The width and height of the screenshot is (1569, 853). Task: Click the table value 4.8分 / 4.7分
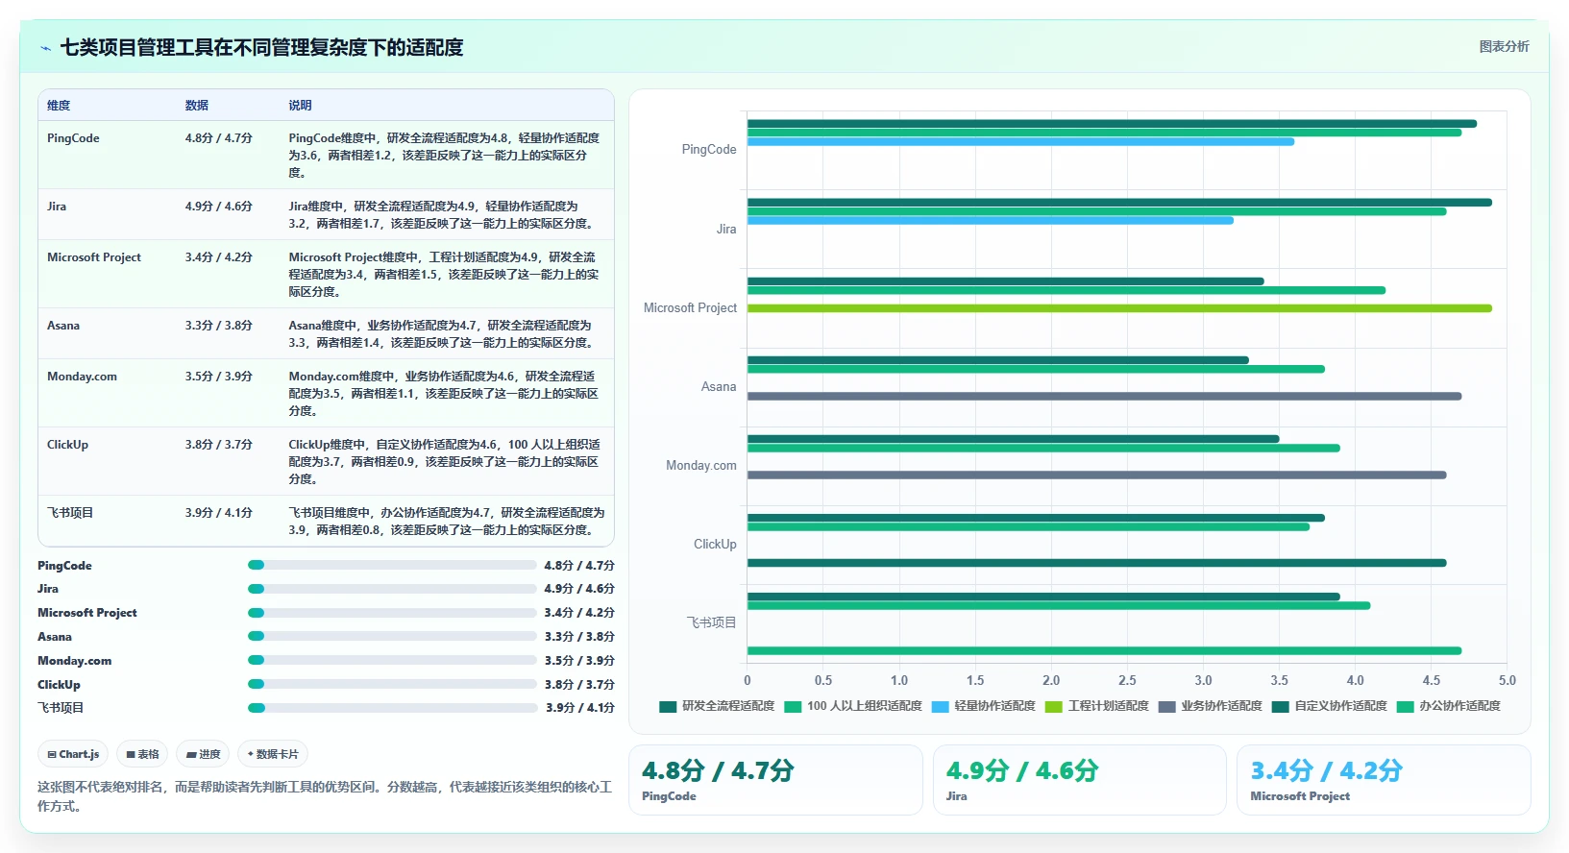[219, 138]
